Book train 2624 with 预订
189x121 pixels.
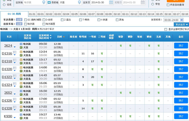click(181, 46)
